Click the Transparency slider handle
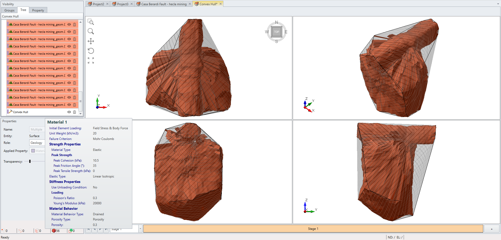501x240 pixels. click(x=30, y=162)
